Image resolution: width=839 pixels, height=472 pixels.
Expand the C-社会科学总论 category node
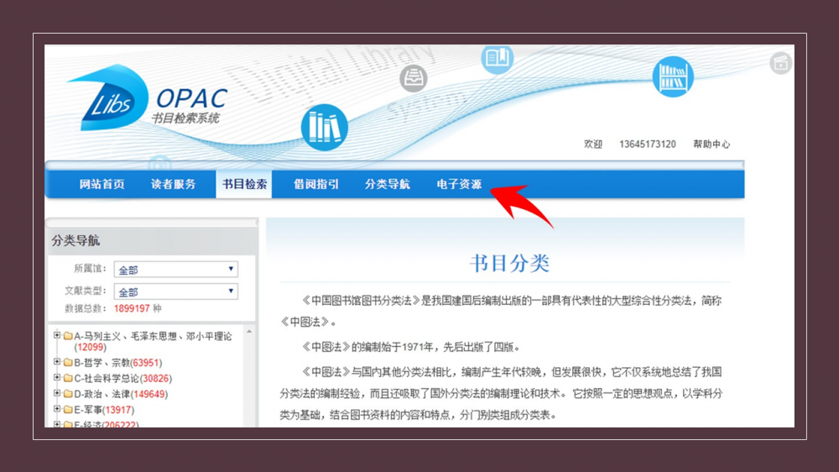click(x=57, y=378)
